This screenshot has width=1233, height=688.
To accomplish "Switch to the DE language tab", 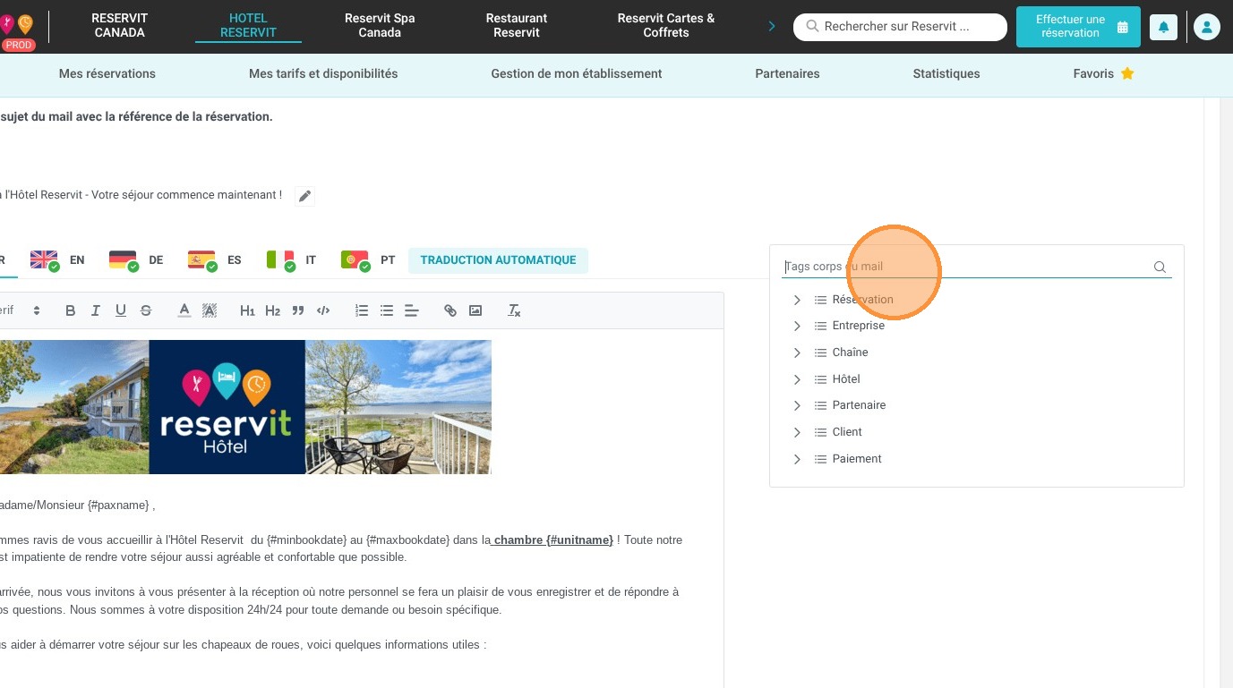I will pos(136,259).
